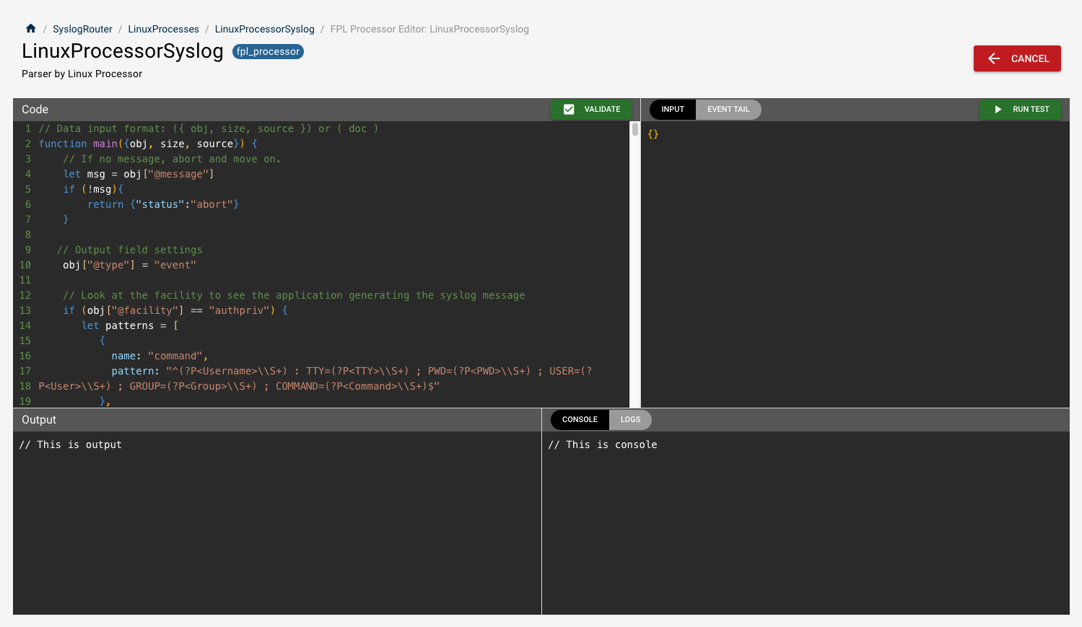Go to home via breadcrumb house icon
This screenshot has width=1082, height=627.
coord(30,29)
